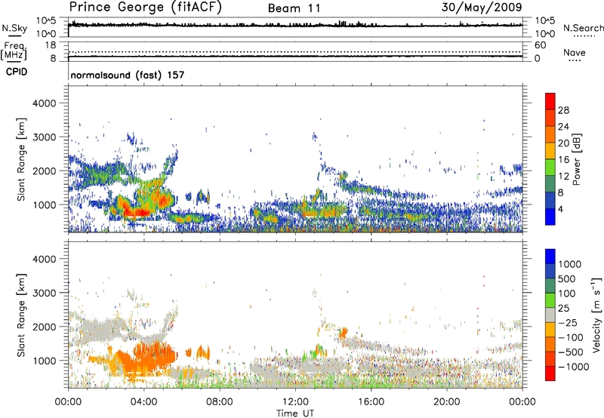The image size is (604, 418).
Task: Click the "10^5" label beside N.Sky
Action: click(x=46, y=21)
